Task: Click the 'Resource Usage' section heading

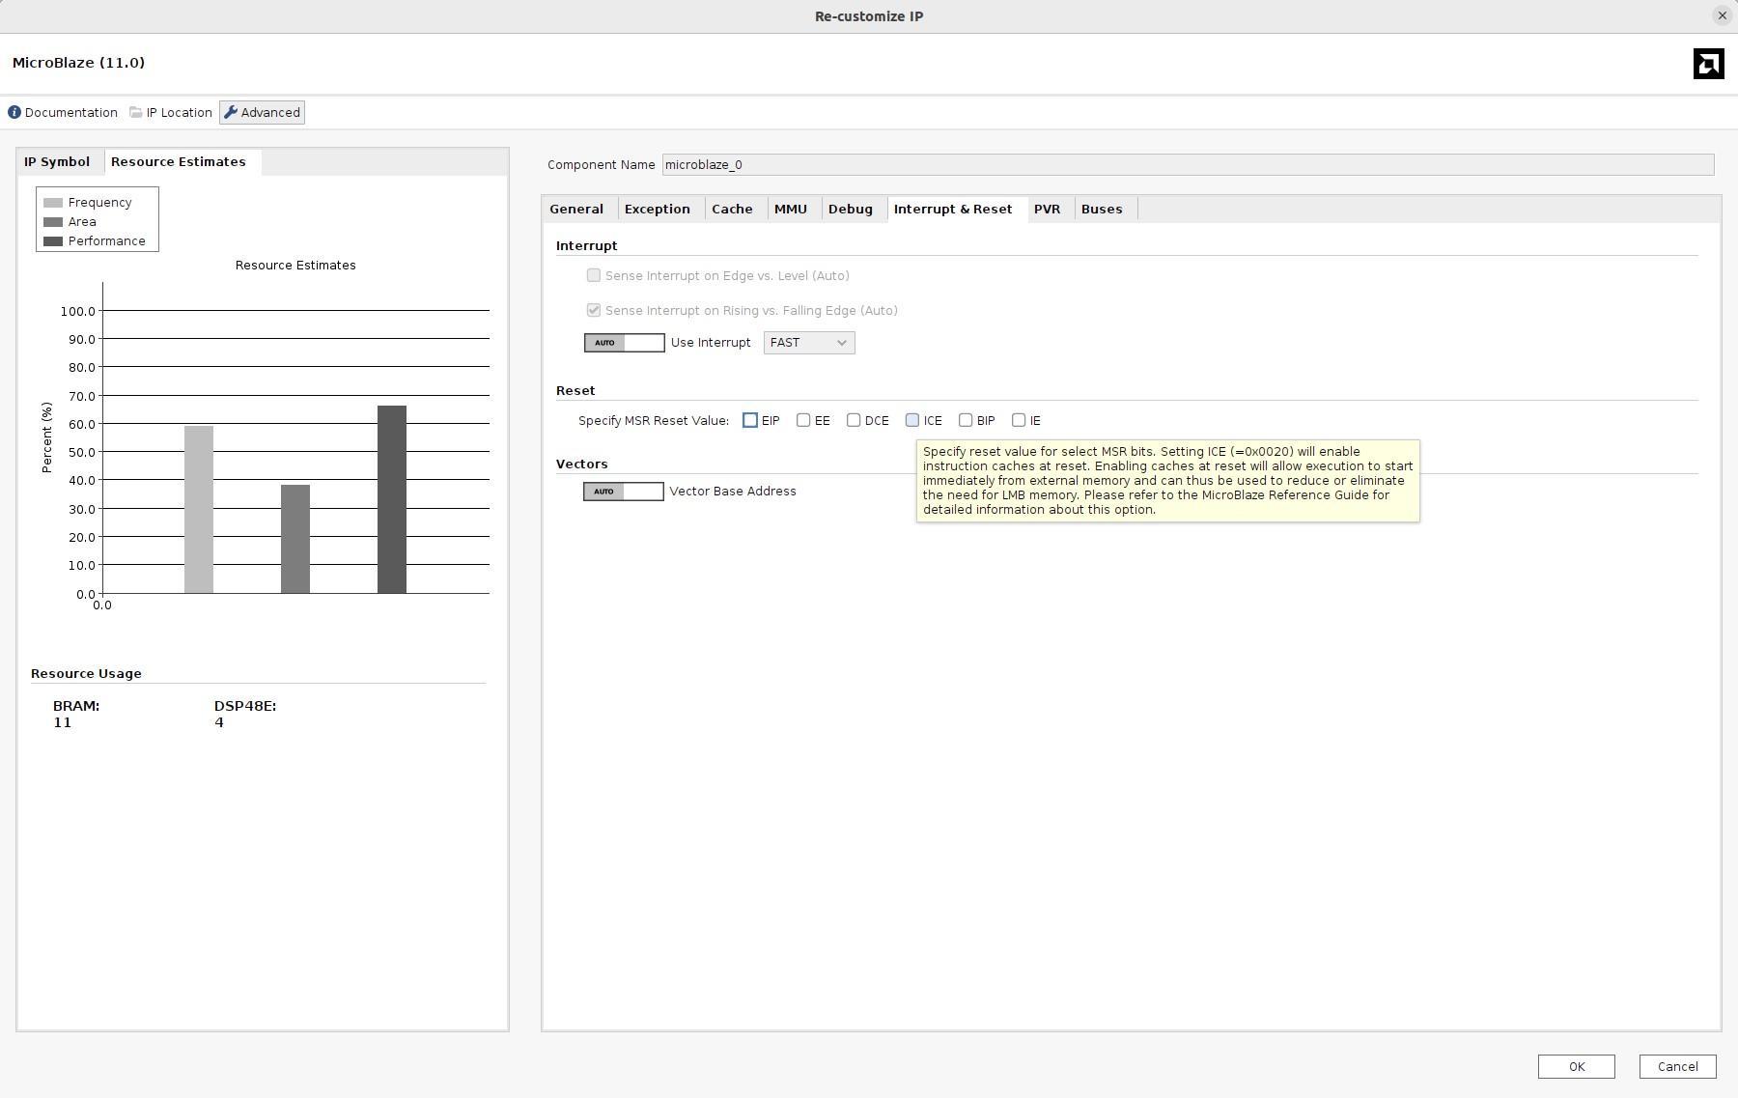Action: click(x=86, y=674)
